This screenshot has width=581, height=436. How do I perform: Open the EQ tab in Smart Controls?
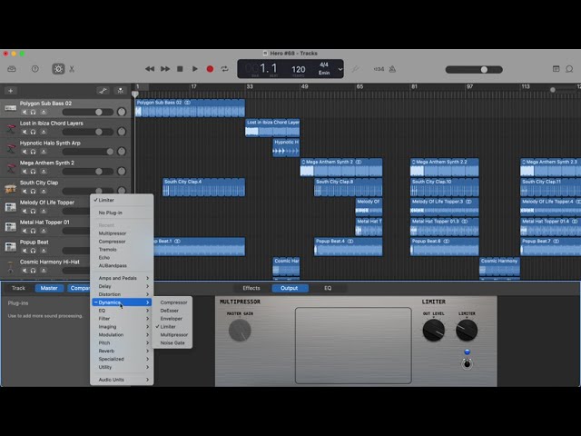coord(328,288)
